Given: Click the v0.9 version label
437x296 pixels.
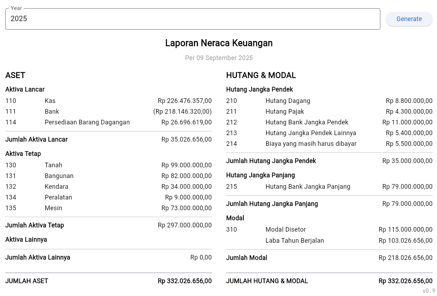Looking at the screenshot, I should 428,291.
